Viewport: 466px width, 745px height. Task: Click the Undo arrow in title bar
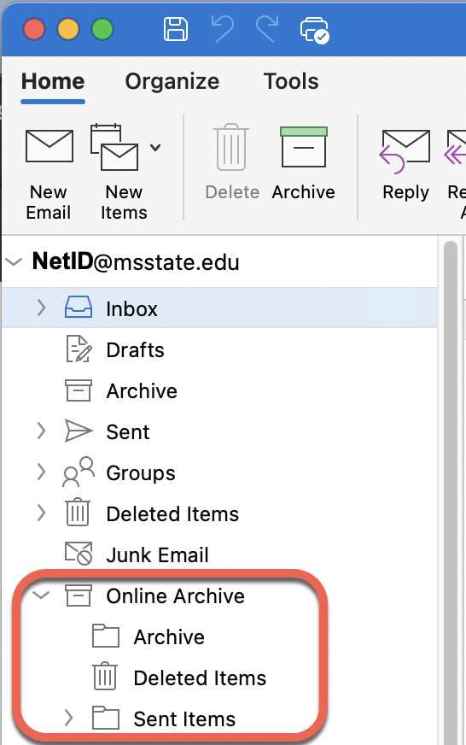[x=222, y=28]
